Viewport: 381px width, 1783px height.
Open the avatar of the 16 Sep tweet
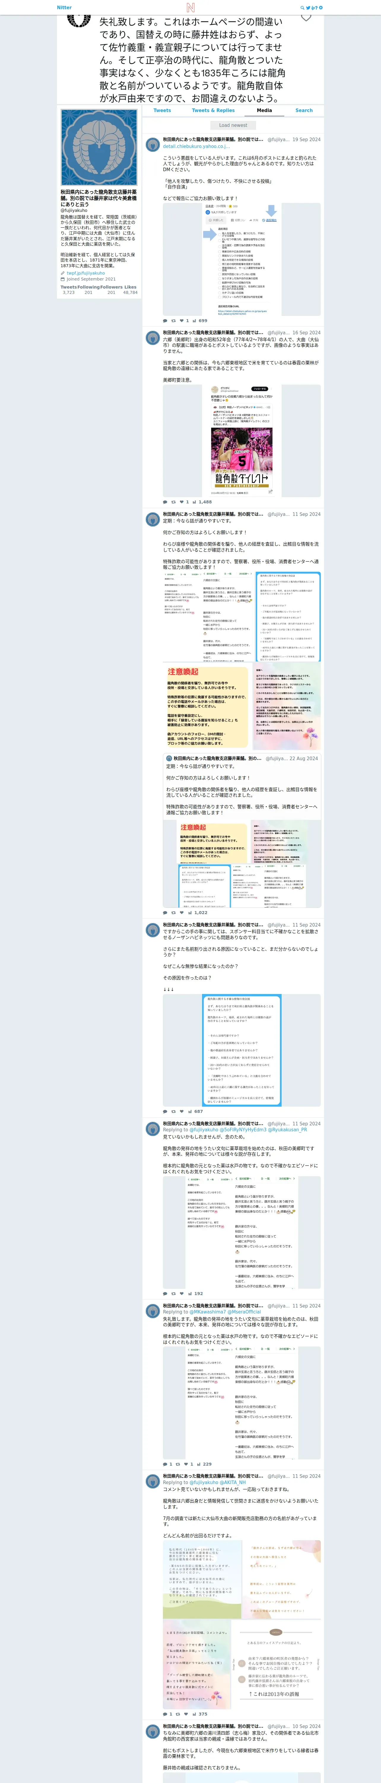point(153,338)
